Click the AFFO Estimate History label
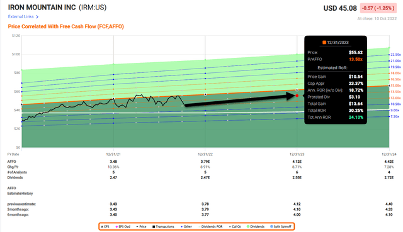Image resolution: width=403 pixels, height=232 pixels. (20, 191)
